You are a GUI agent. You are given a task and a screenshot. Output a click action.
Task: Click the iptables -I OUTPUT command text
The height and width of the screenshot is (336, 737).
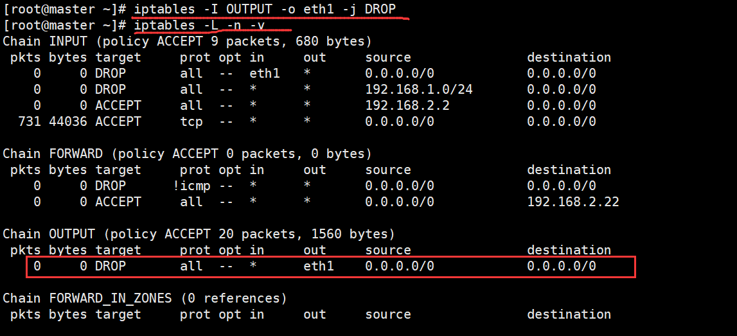[x=265, y=9]
